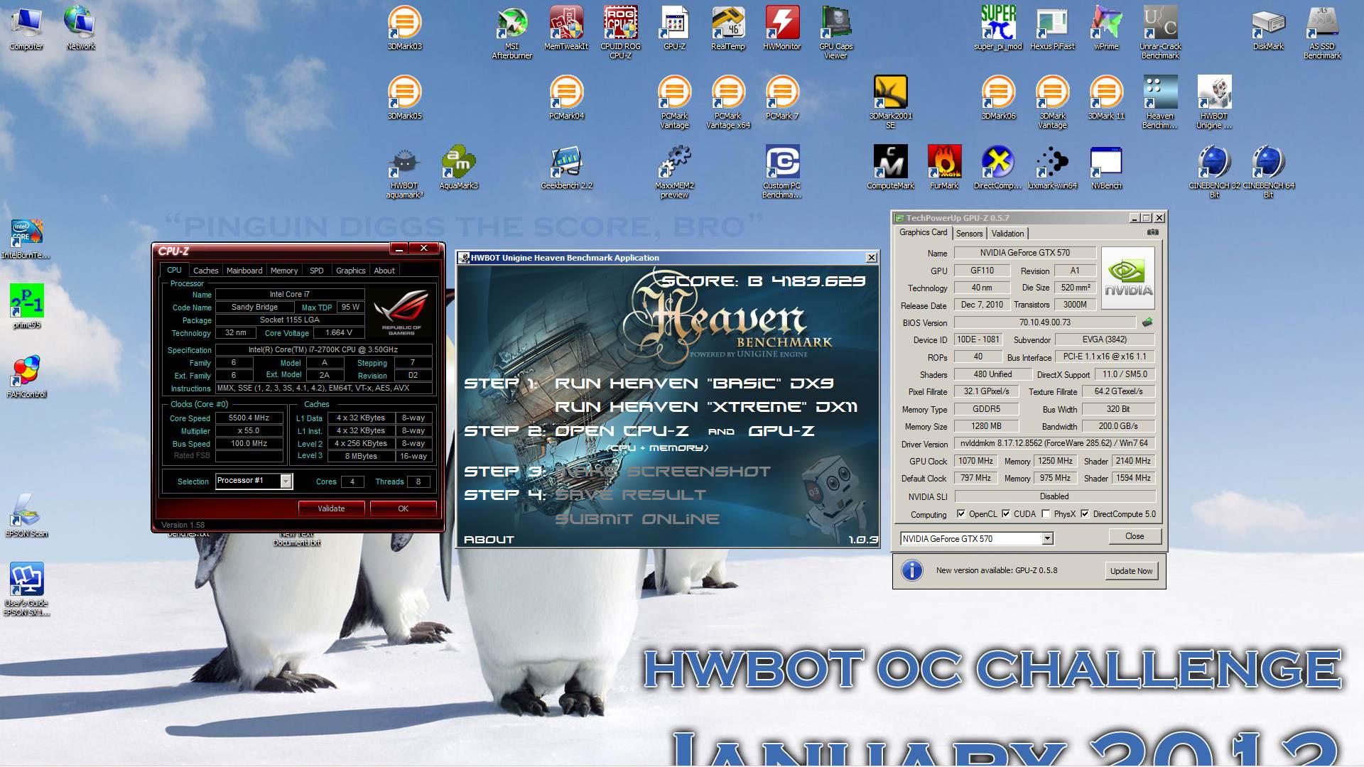Open SPD tab in CPU-Z
Screen dimensions: 1364x767
tap(317, 271)
